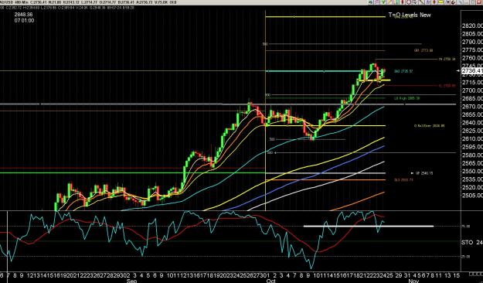Click the 'Sep' month label on the time axis
The height and width of the screenshot is (283, 483).
(x=131, y=281)
